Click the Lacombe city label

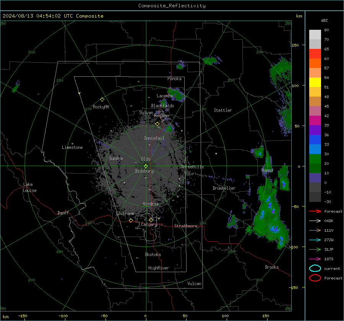165,96
